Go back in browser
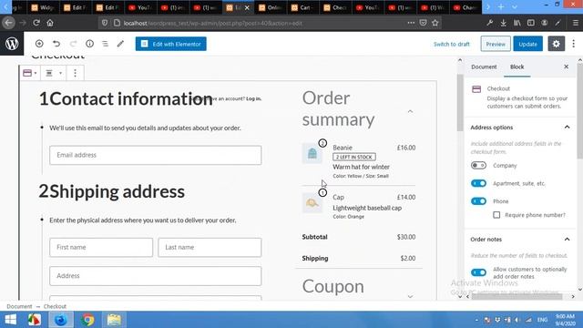Screen dimensions: 583x328 click(8, 23)
